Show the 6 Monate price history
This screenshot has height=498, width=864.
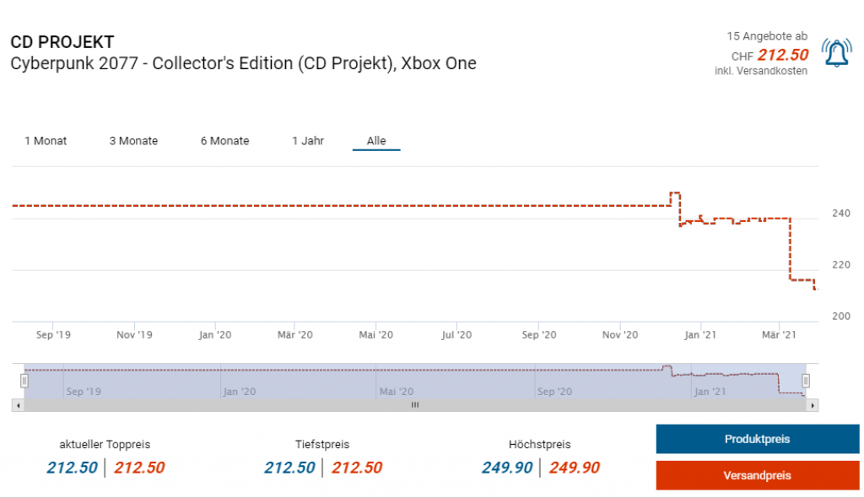coord(224,141)
